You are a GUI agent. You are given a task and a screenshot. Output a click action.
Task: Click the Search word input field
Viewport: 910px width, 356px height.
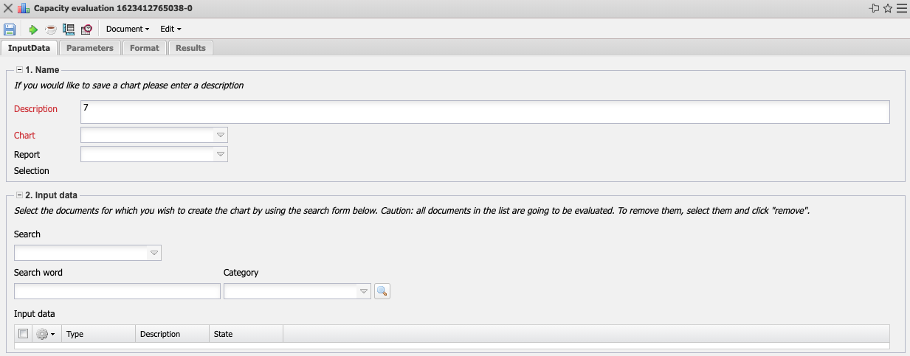117,291
